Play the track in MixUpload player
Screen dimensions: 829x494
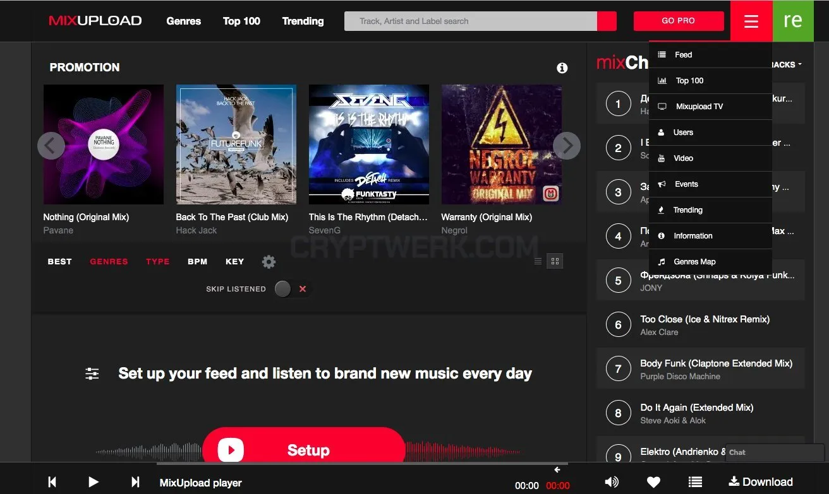point(94,482)
